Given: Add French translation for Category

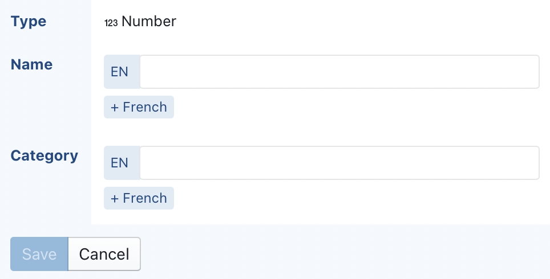Looking at the screenshot, I should click(x=139, y=198).
